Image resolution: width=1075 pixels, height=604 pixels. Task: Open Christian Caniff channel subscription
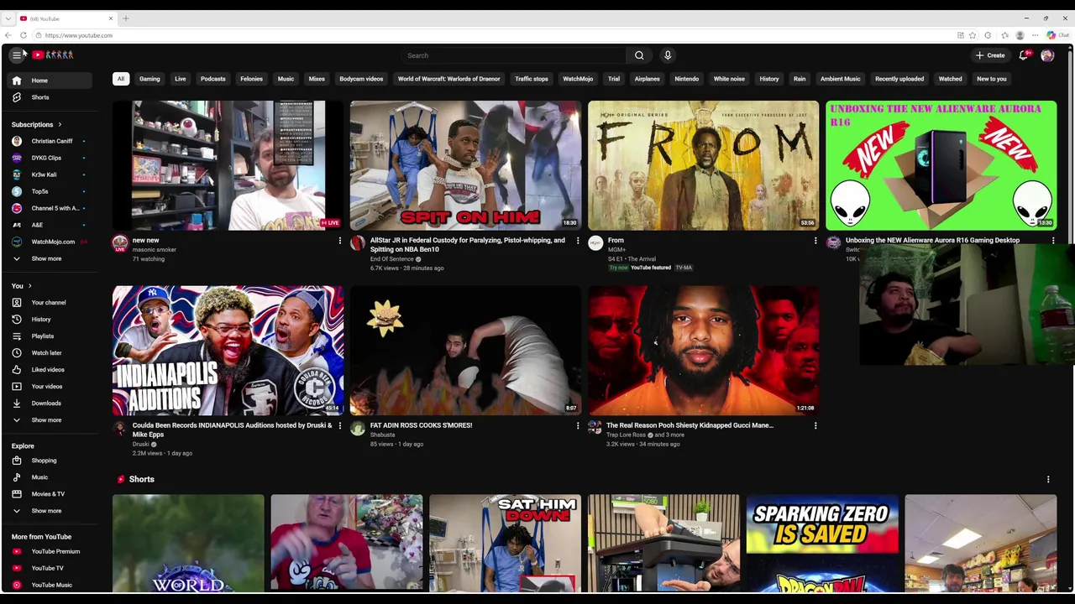[x=50, y=141]
